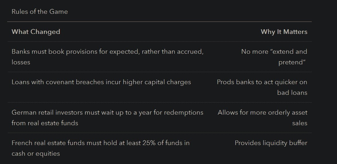Click the "Provides liquidity buffer" cell

pyautogui.click(x=271, y=143)
